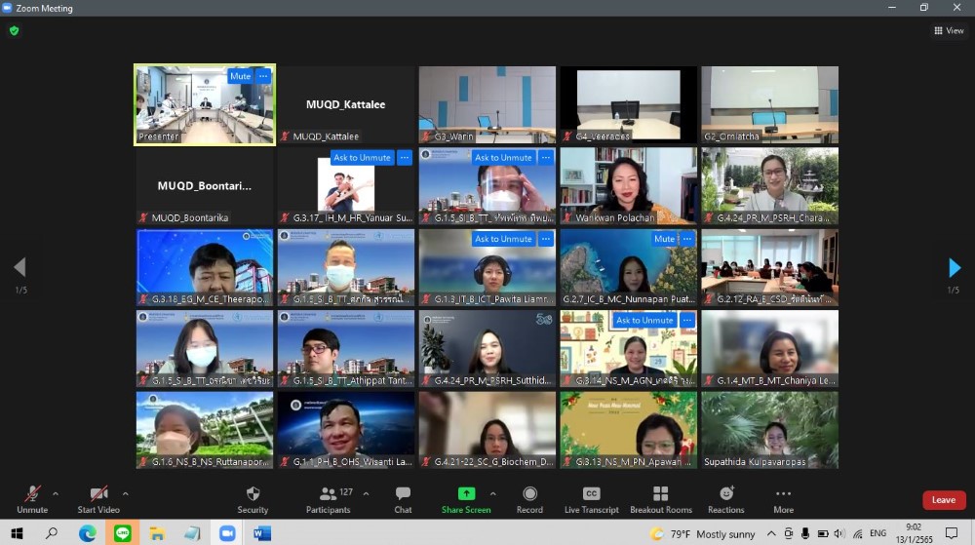This screenshot has height=545, width=975.
Task: Expand video options arrow beside Start Video
Action: [x=125, y=493]
